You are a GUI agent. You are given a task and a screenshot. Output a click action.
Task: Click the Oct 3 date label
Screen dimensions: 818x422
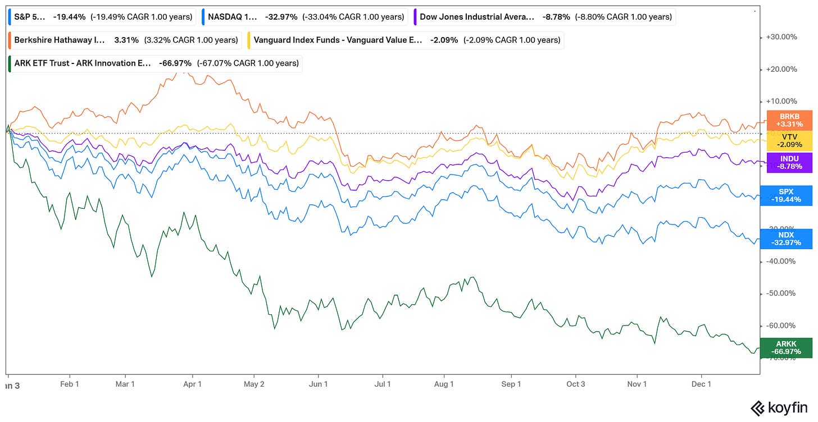576,384
